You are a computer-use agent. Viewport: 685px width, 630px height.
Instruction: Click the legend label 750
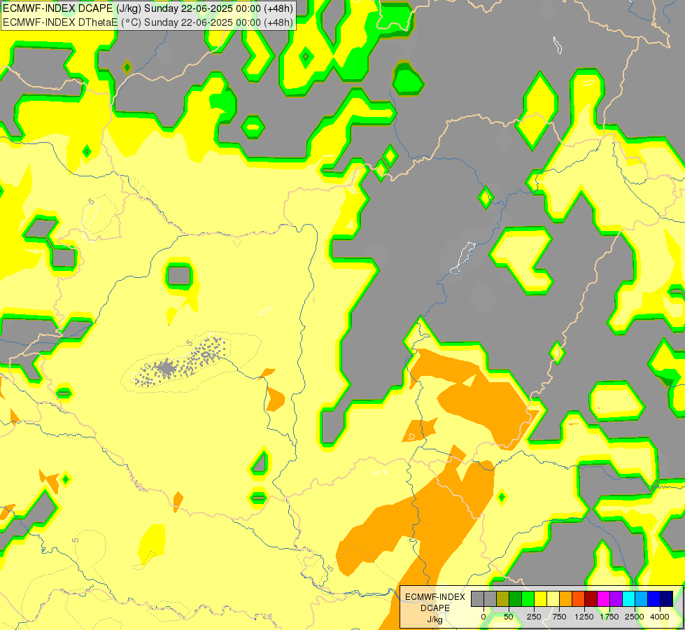[x=559, y=617]
